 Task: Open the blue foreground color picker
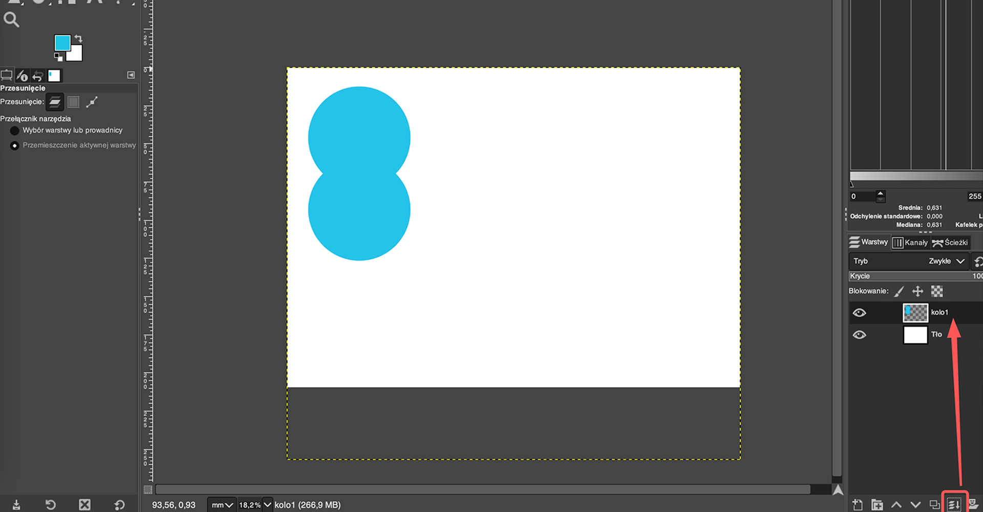61,42
